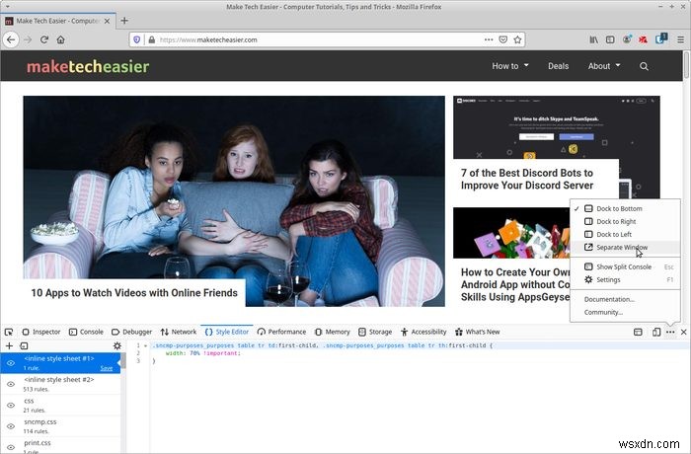Close the DevTools panel with X
This screenshot has width=691, height=454.
coord(683,332)
